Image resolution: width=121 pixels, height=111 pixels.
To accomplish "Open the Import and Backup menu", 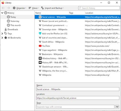I will (52, 8).
